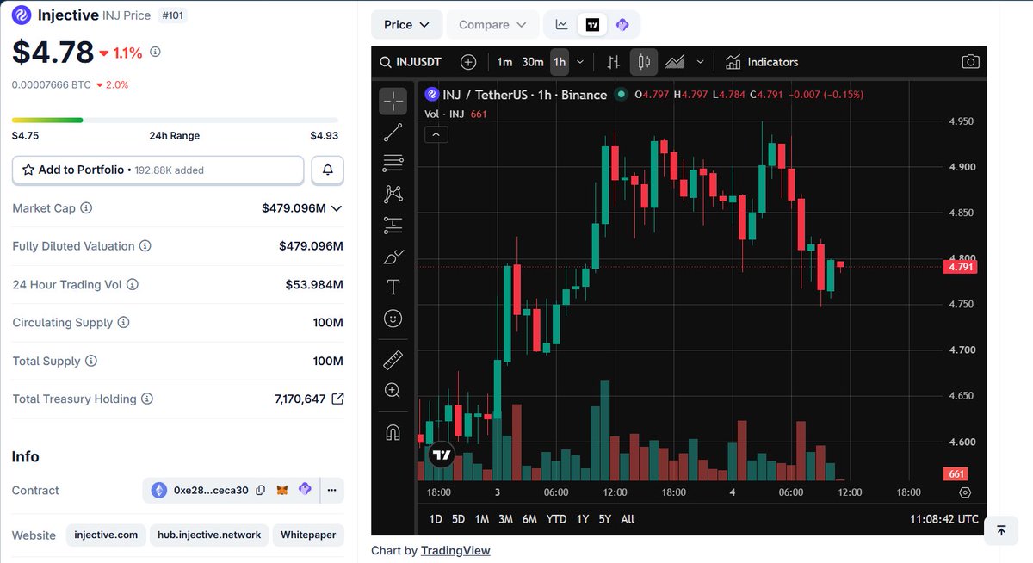Activate the zoom in tool

(393, 390)
